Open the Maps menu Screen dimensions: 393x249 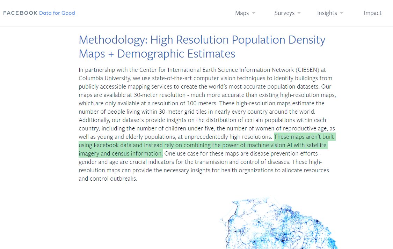click(x=242, y=13)
